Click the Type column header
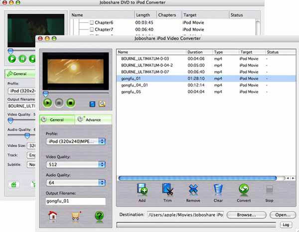Screen dimensions: 299x232 point(226,52)
